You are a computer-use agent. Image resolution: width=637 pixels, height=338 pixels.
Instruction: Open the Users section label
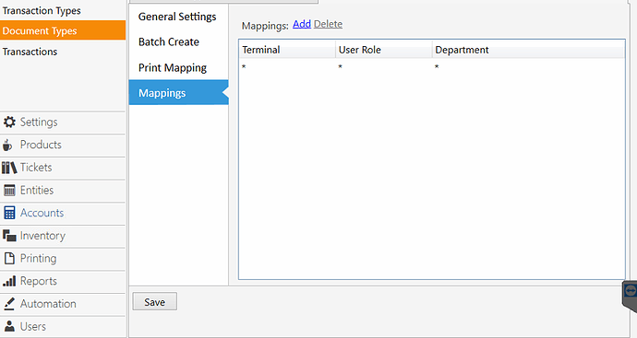33,326
